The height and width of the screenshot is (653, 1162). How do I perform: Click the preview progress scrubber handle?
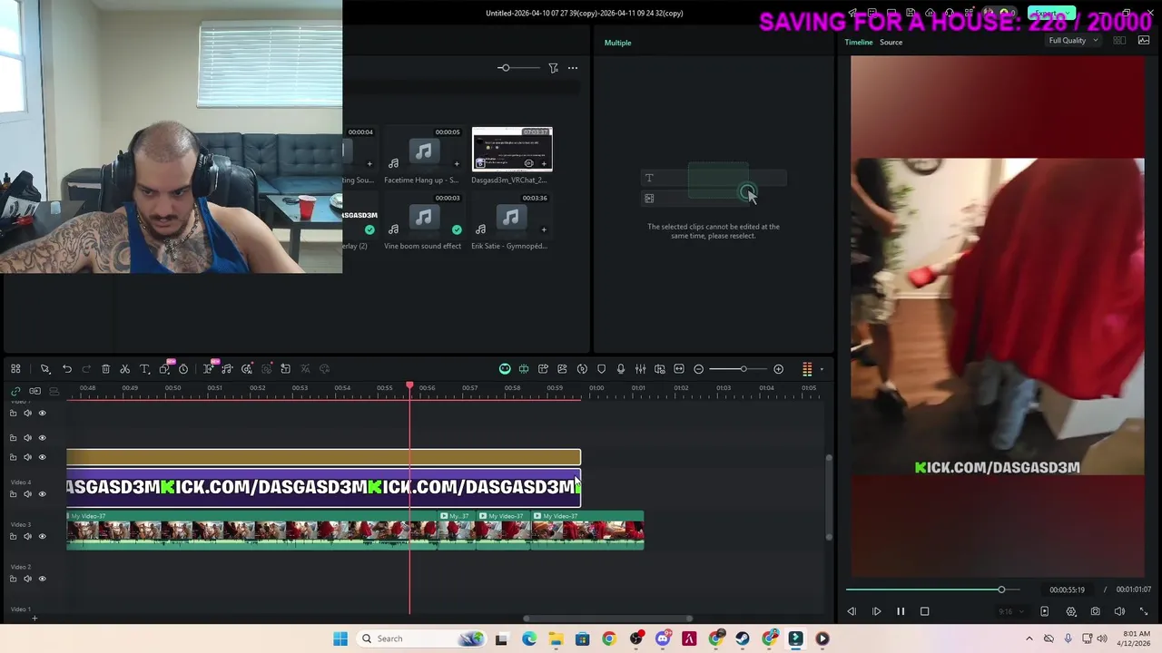[1001, 590]
